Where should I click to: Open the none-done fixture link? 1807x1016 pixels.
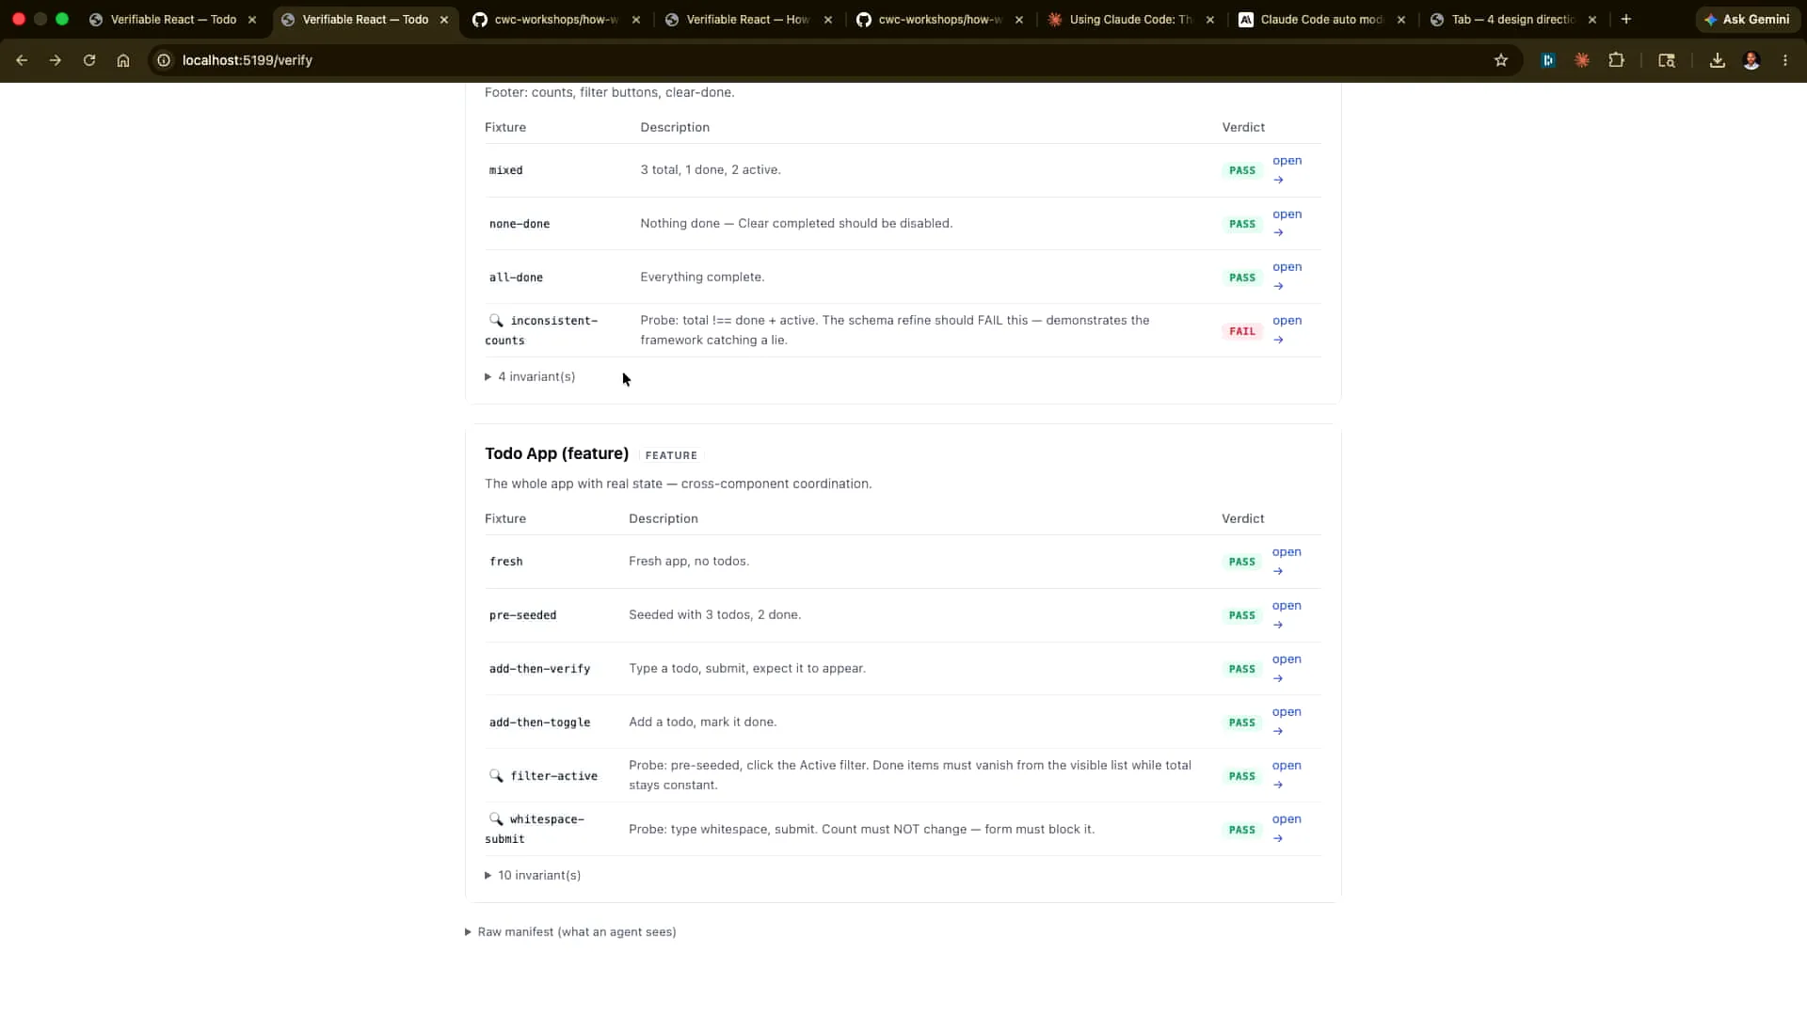tap(1287, 224)
